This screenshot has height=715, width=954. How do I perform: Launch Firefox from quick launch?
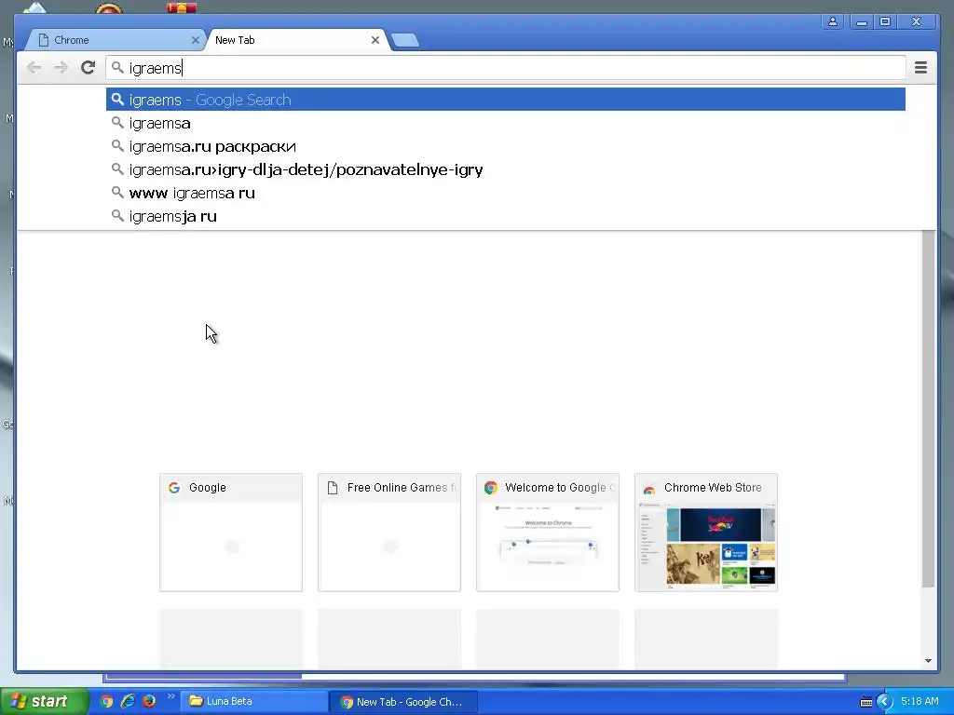[x=149, y=701]
